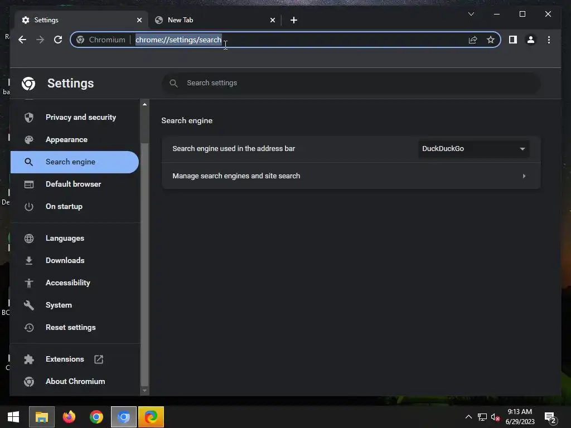The height and width of the screenshot is (428, 571).
Task: Share this page via the share icon
Action: coord(473,40)
